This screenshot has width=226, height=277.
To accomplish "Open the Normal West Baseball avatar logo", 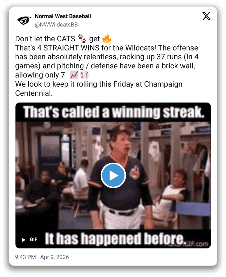I will pyautogui.click(x=24, y=20).
